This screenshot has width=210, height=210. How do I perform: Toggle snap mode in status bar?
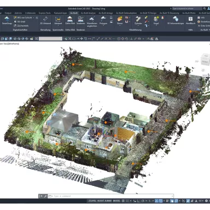tap(127, 201)
